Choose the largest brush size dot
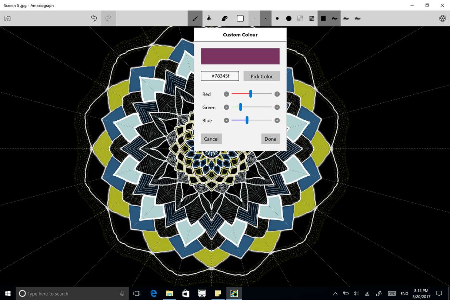450x300 pixels. (x=289, y=19)
